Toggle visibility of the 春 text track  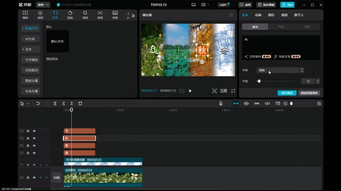tap(34, 153)
